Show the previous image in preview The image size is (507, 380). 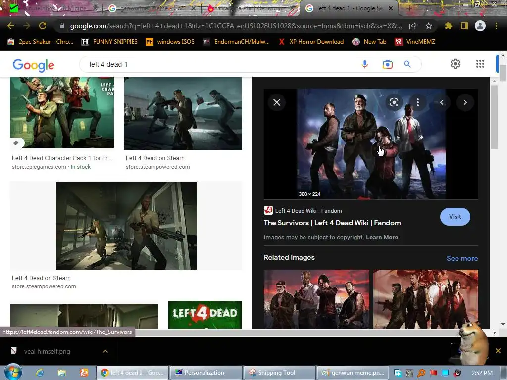pyautogui.click(x=441, y=102)
